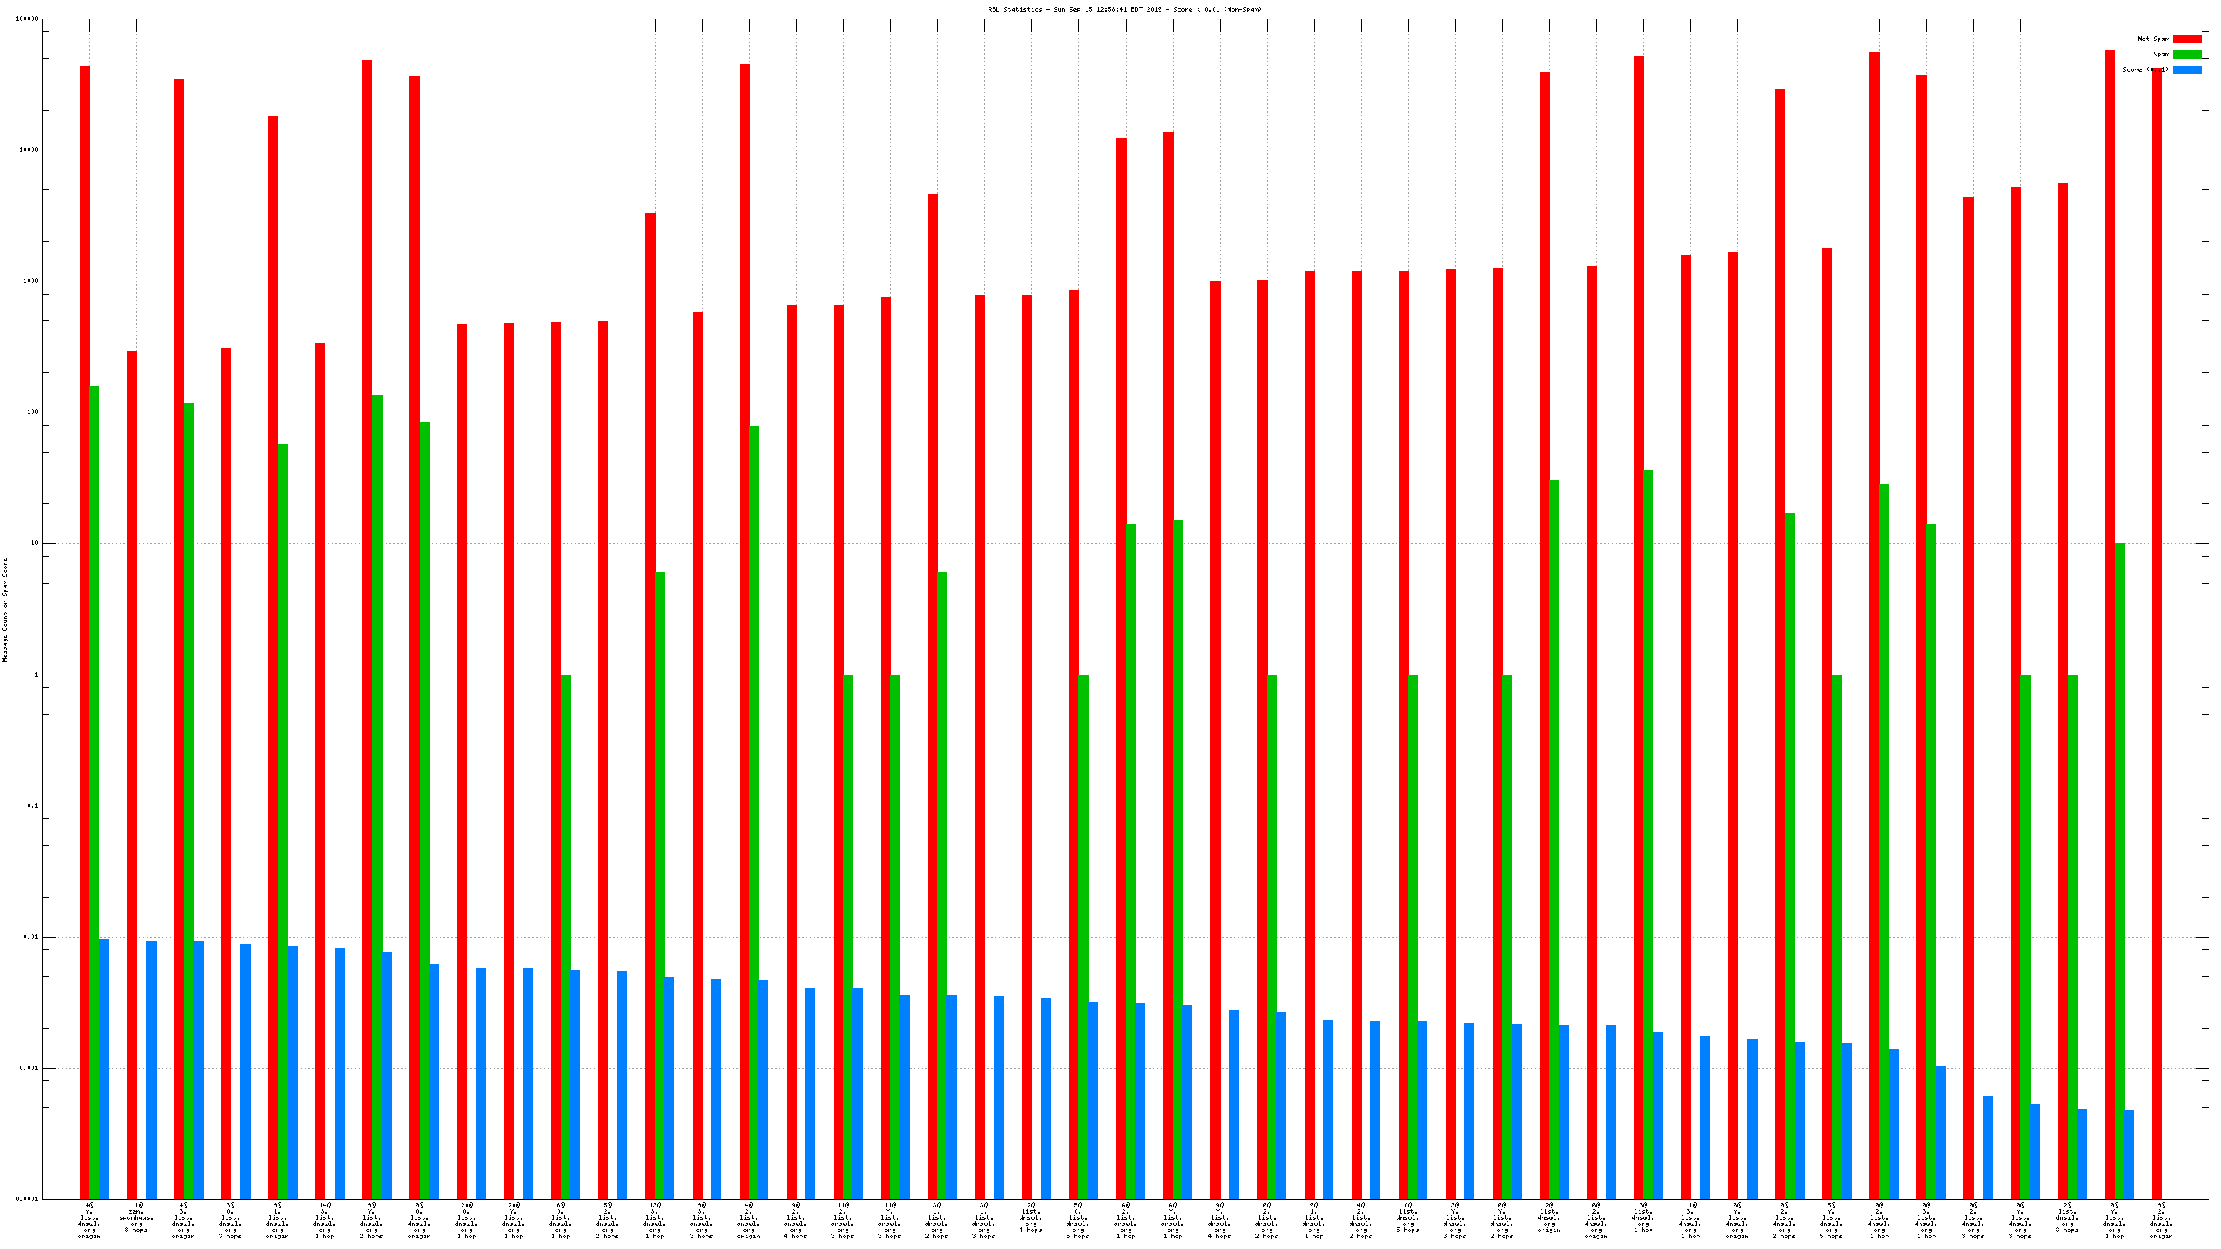Click the first x-axis label '4@ Y.list.dnswl.org origin'
Viewport: 2221px width, 1249px height.
pos(89,1221)
